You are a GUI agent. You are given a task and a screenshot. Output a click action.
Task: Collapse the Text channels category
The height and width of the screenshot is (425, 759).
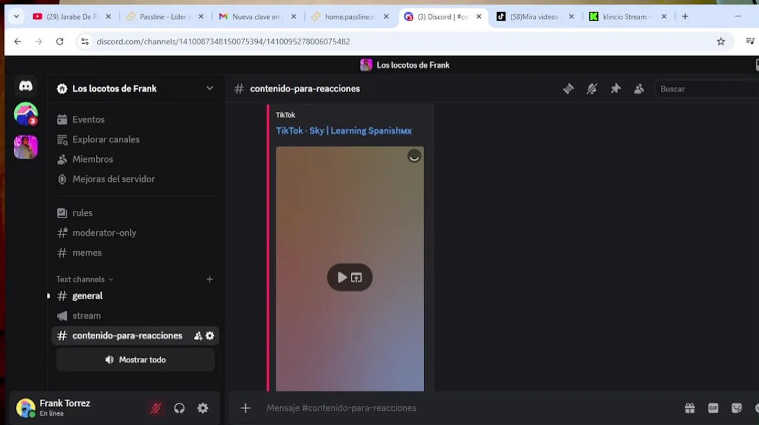point(85,279)
